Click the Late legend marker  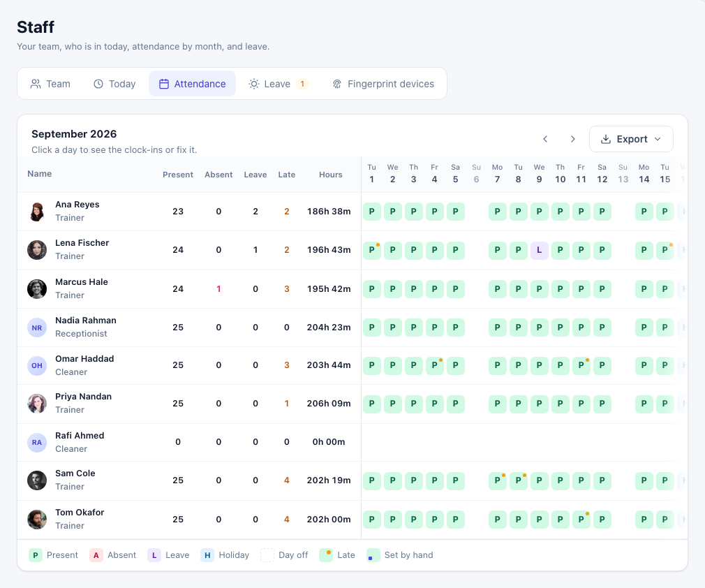point(326,555)
